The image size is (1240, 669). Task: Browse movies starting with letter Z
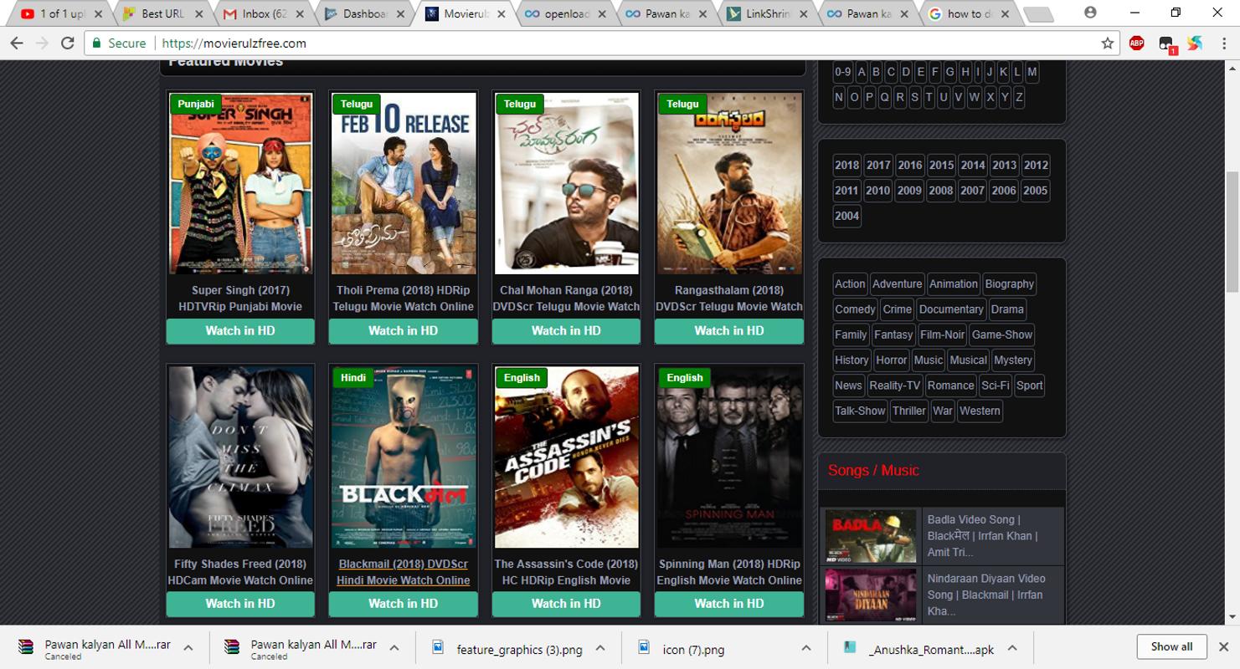(x=1019, y=97)
